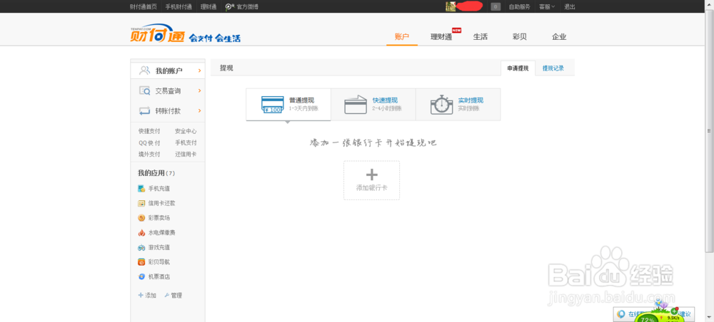Click the 财付通 Tenpay logo
The image size is (714, 322).
click(156, 34)
